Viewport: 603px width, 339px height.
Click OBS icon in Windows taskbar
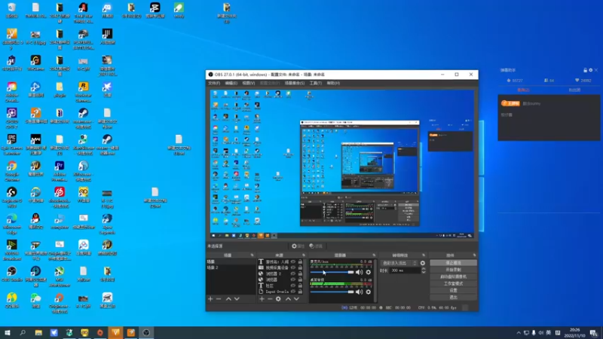(146, 332)
